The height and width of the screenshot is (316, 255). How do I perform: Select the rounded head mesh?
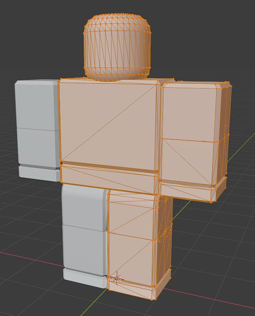[117, 47]
